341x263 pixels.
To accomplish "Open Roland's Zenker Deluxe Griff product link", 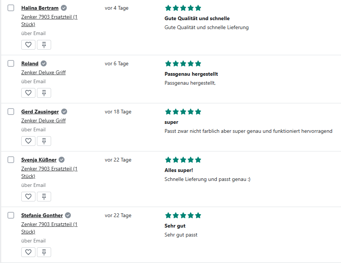I will [x=43, y=72].
